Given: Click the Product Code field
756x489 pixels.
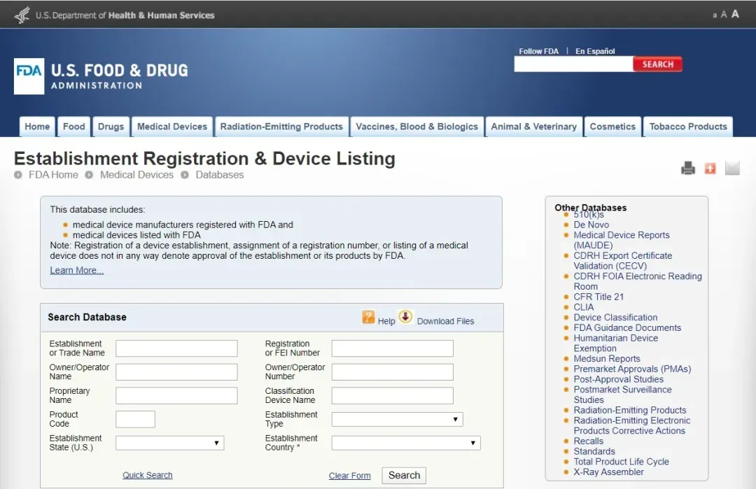Looking at the screenshot, I should point(136,419).
